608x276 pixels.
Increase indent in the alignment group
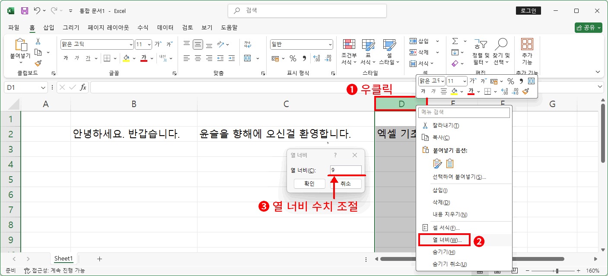[x=232, y=58]
